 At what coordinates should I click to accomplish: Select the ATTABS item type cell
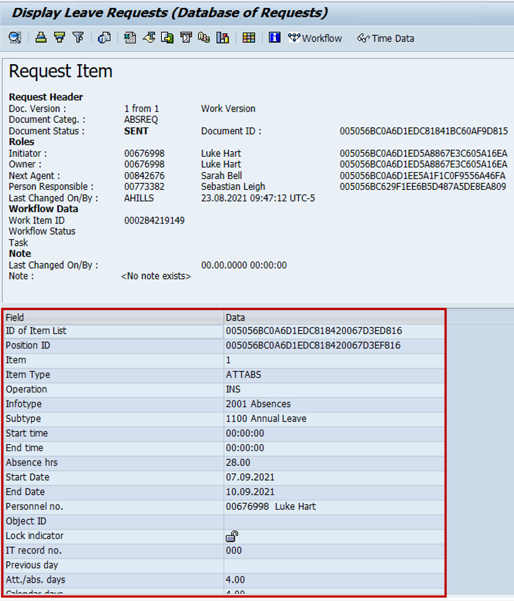(334, 375)
